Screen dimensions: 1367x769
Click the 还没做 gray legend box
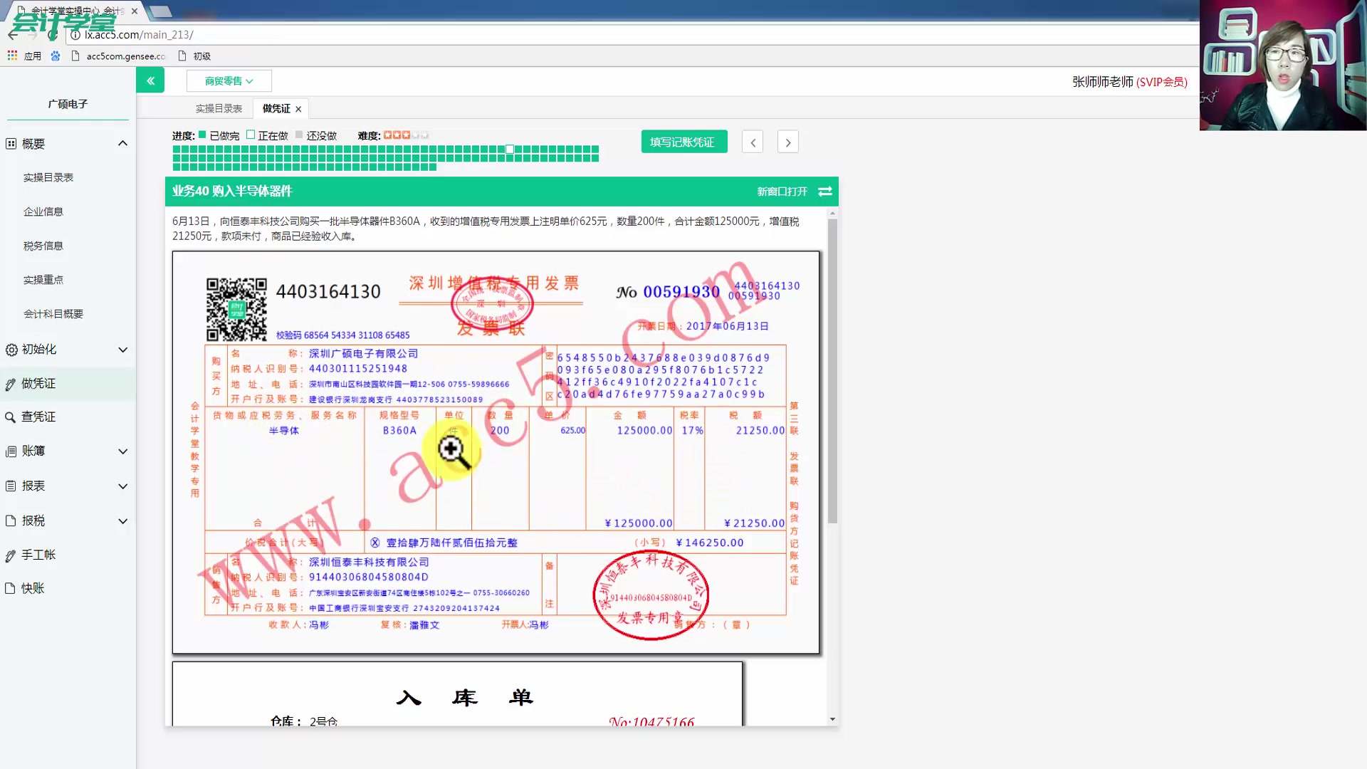pyautogui.click(x=299, y=135)
